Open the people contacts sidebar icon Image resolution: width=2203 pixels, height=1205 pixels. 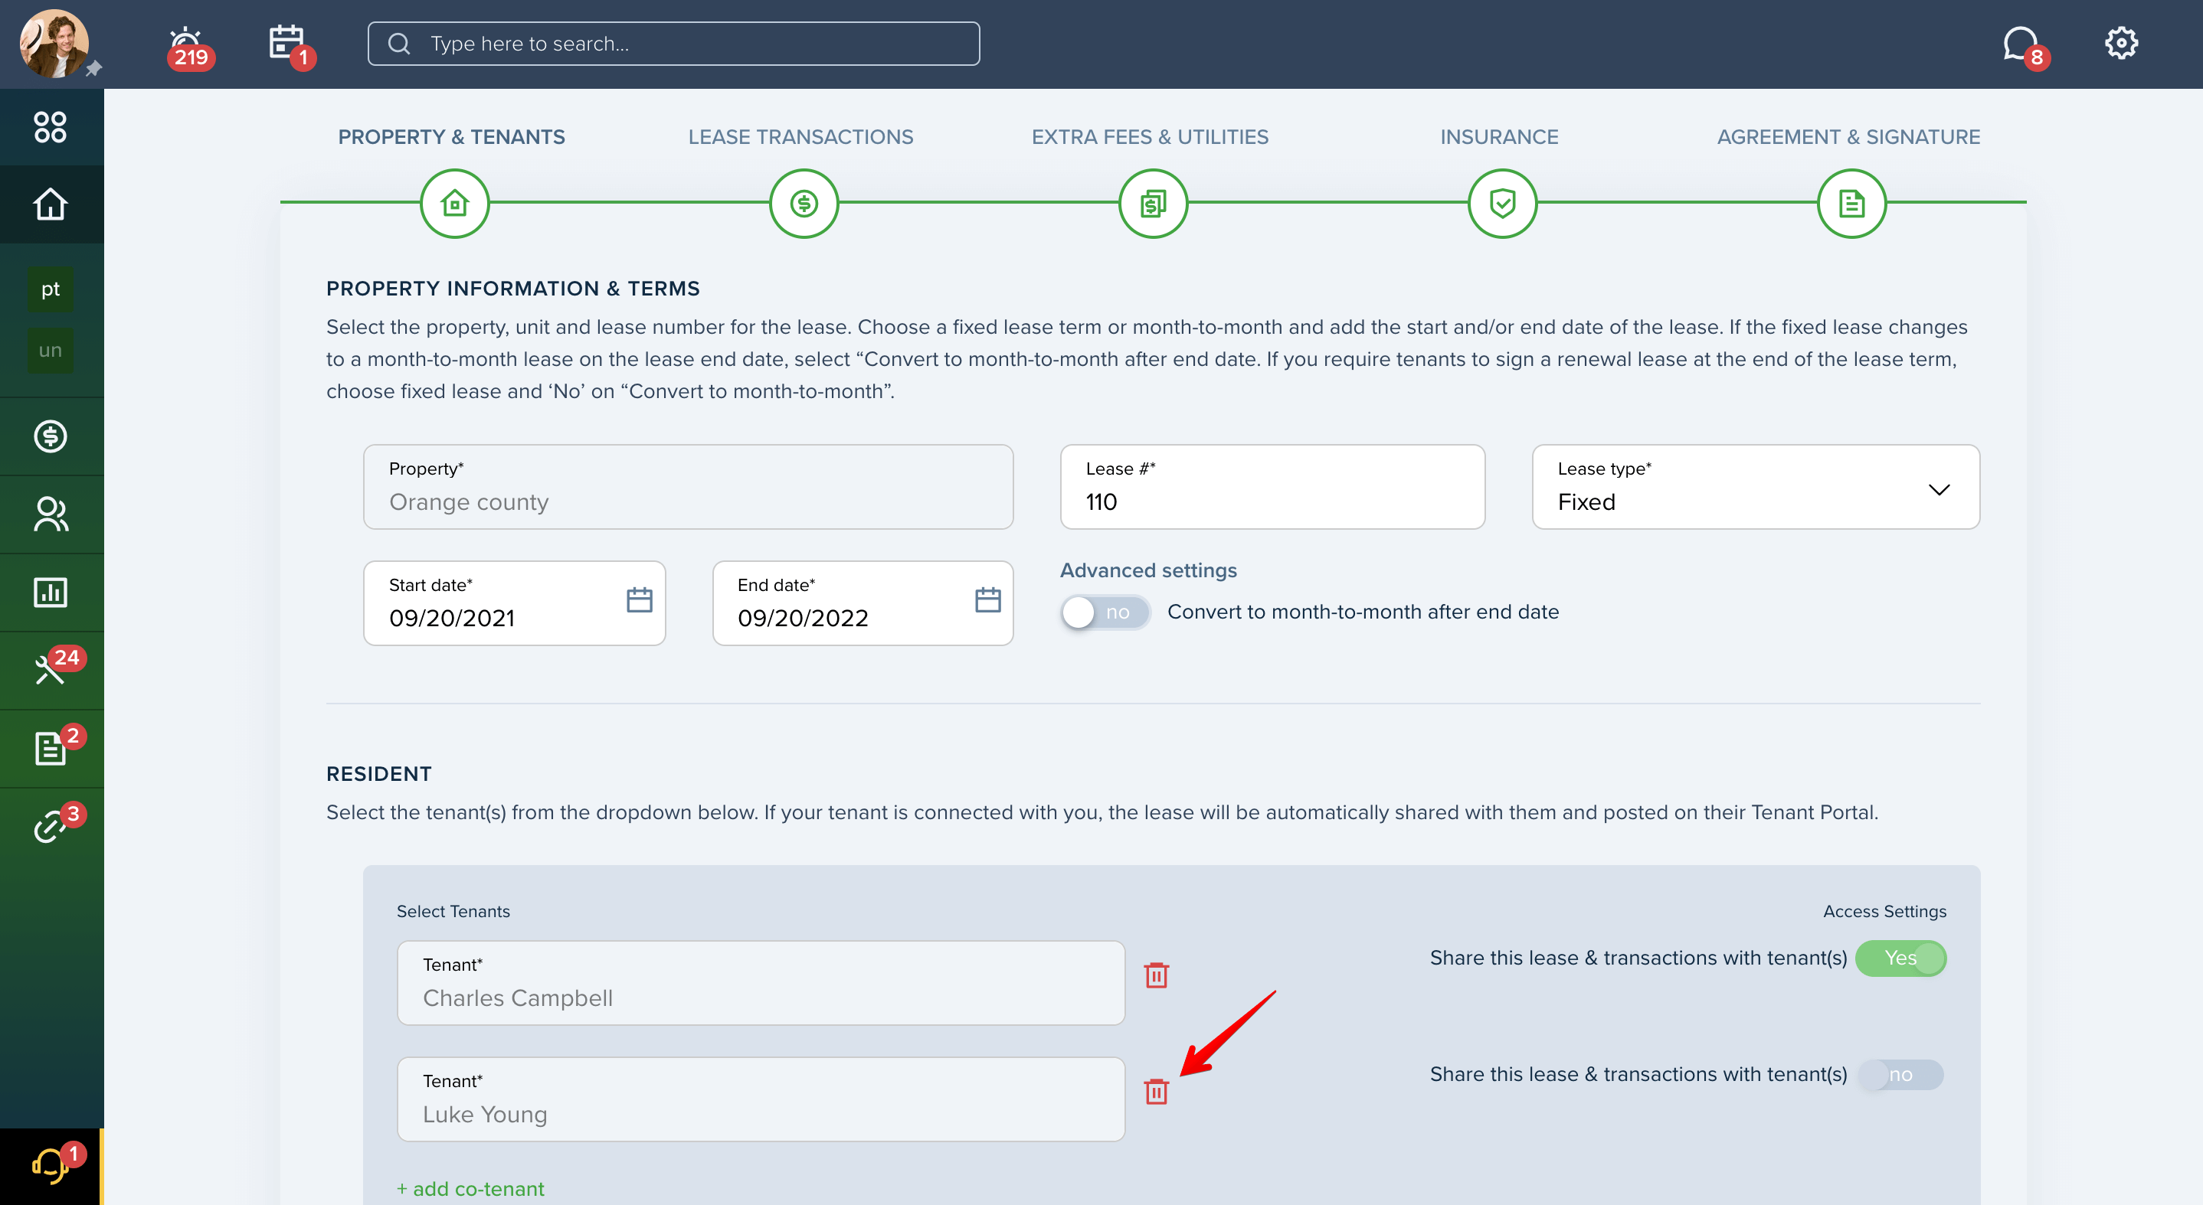click(x=51, y=514)
